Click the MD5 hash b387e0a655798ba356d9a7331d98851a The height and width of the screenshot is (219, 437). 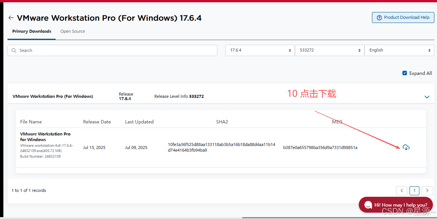(320, 148)
